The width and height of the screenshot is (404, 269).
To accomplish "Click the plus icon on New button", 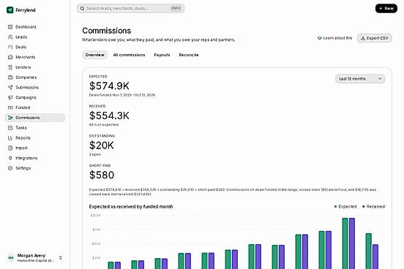I will pos(381,9).
